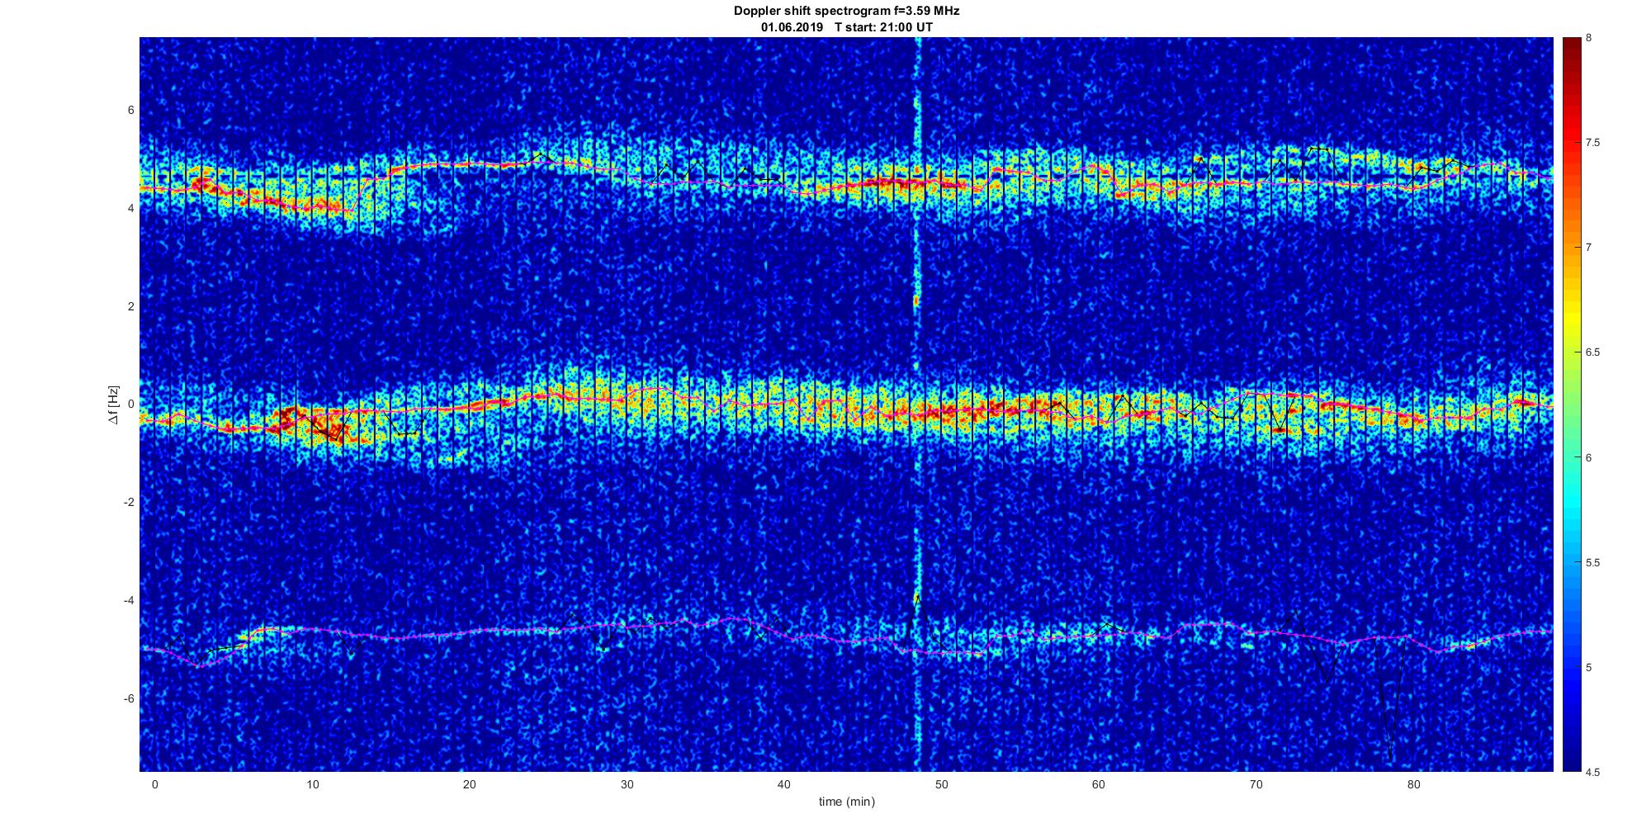The height and width of the screenshot is (828, 1651).
Task: Click colorbar tick label '5.5'
Action: [x=1593, y=563]
